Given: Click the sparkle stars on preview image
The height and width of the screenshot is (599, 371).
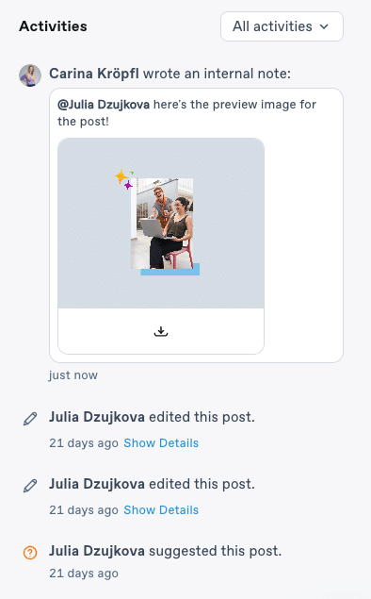Looking at the screenshot, I should click(124, 179).
